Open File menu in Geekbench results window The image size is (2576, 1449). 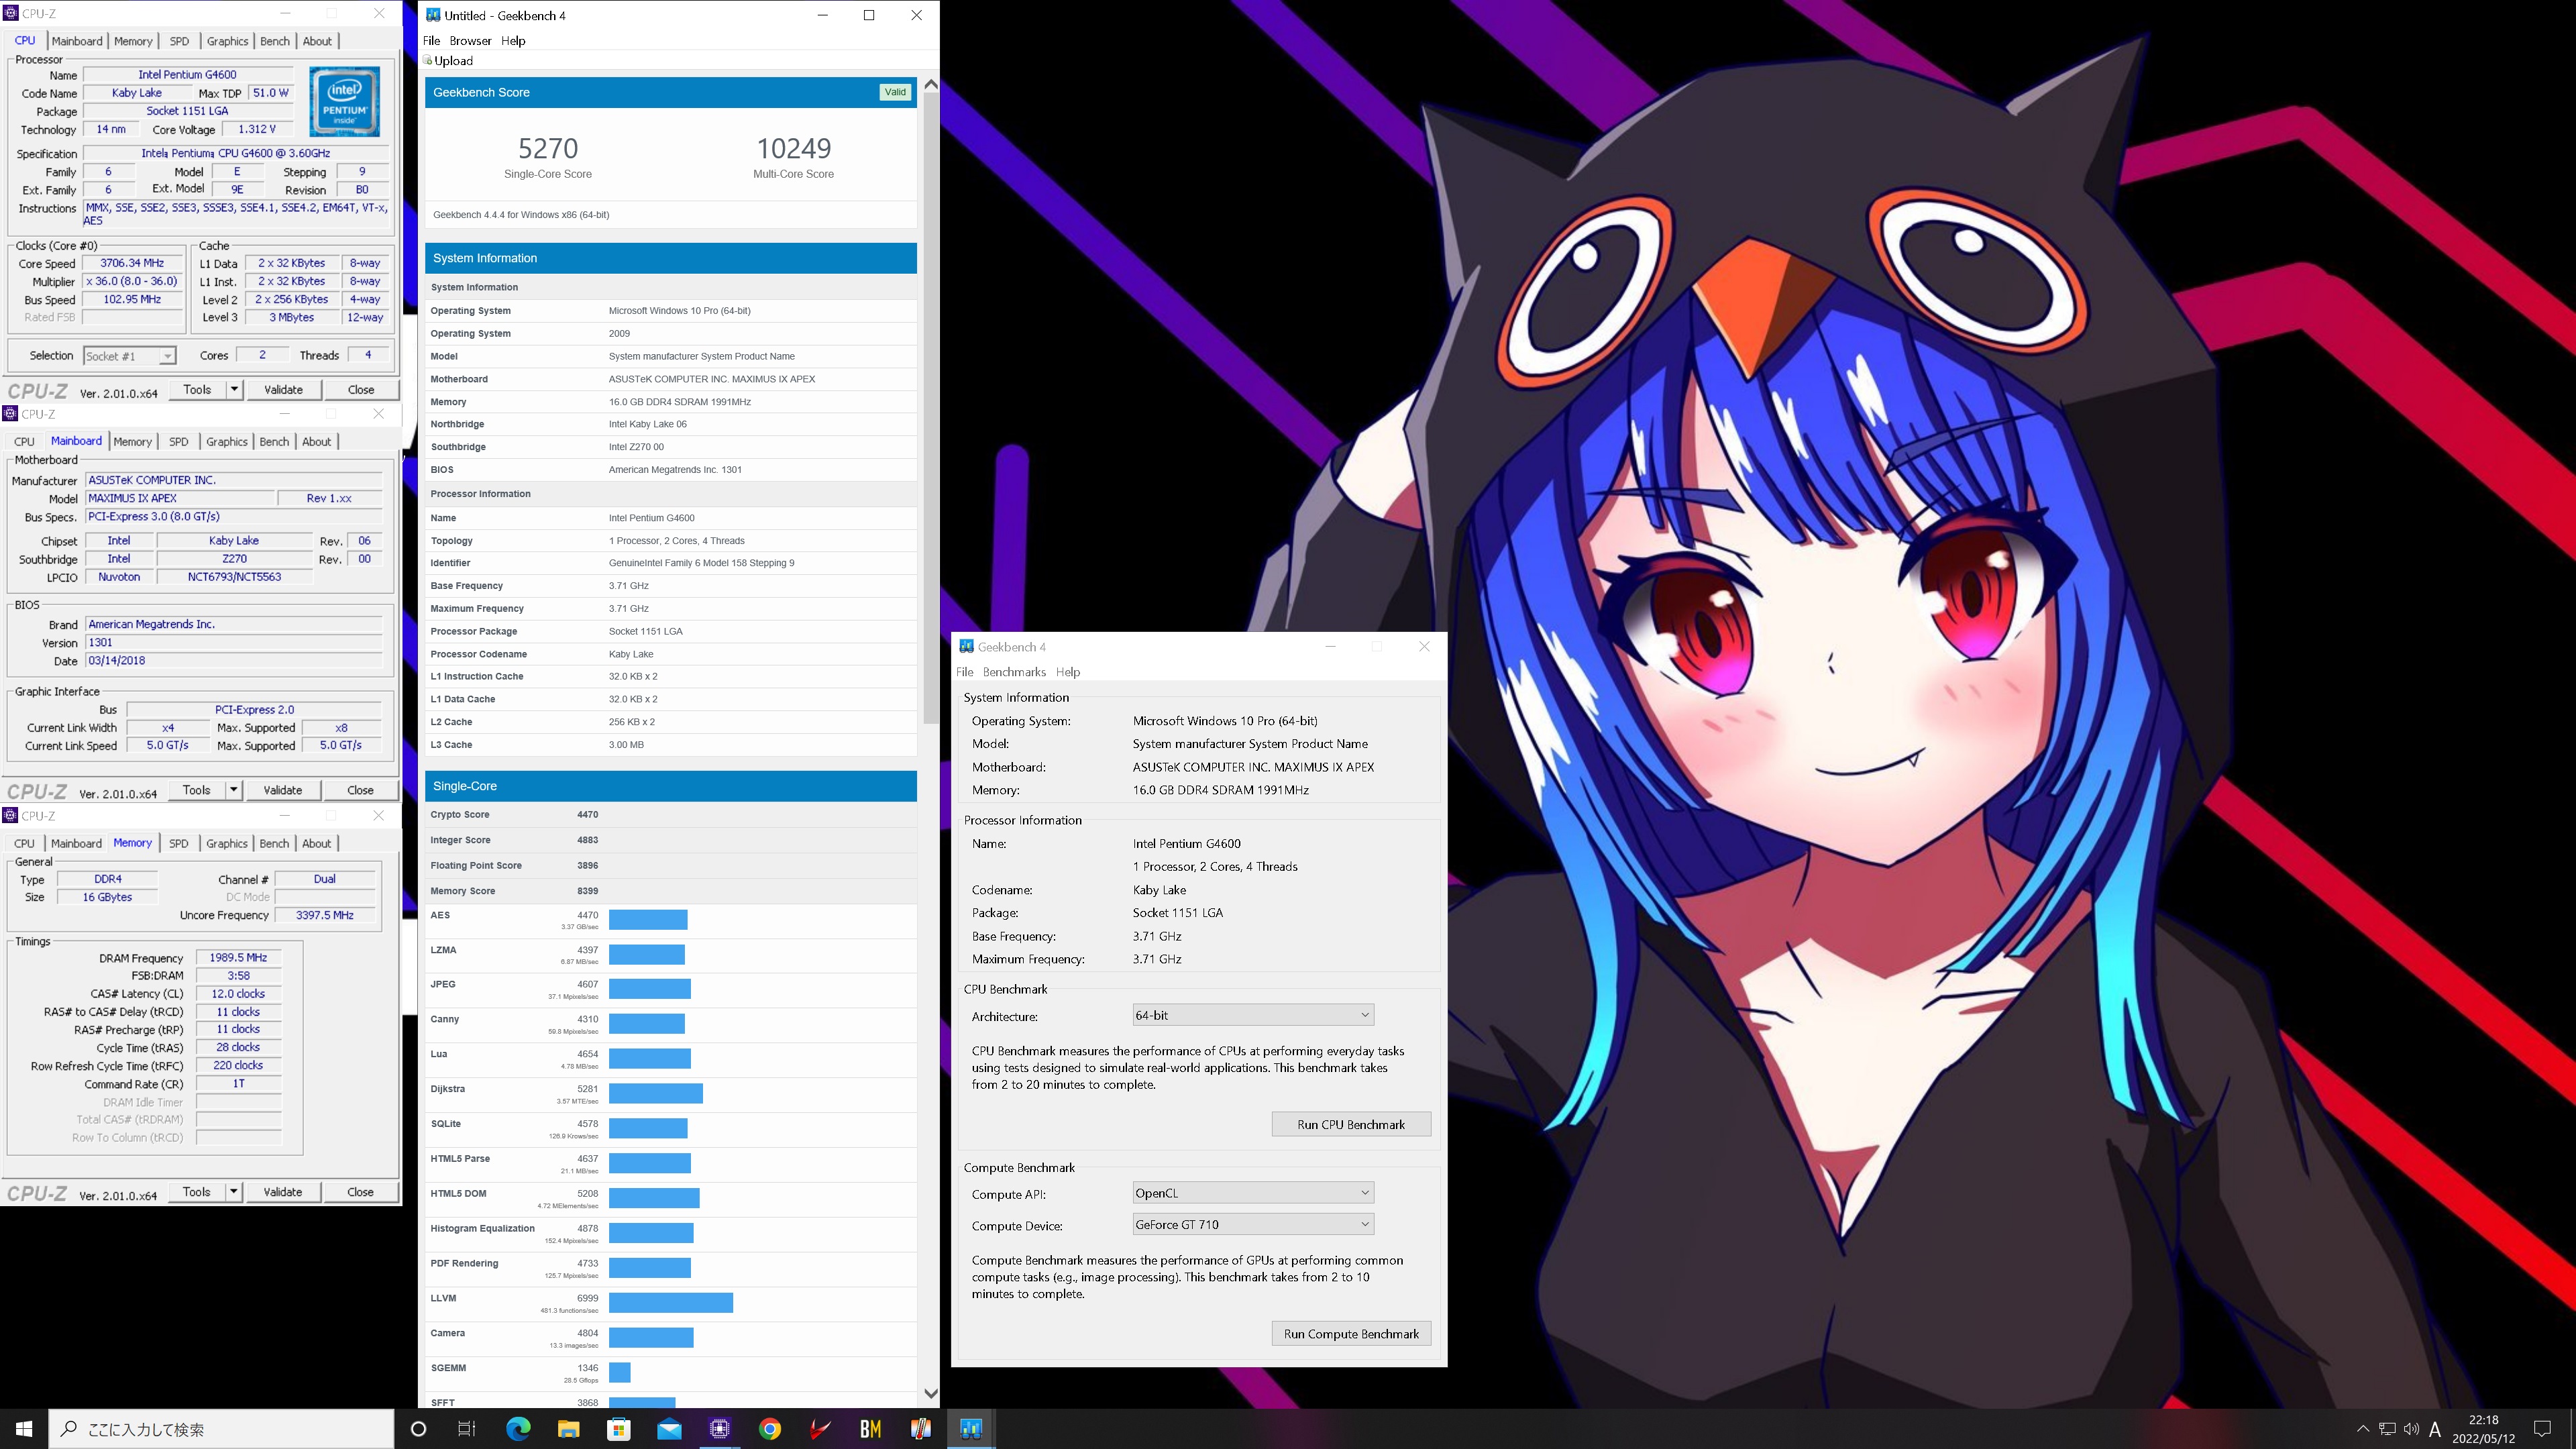pyautogui.click(x=431, y=40)
